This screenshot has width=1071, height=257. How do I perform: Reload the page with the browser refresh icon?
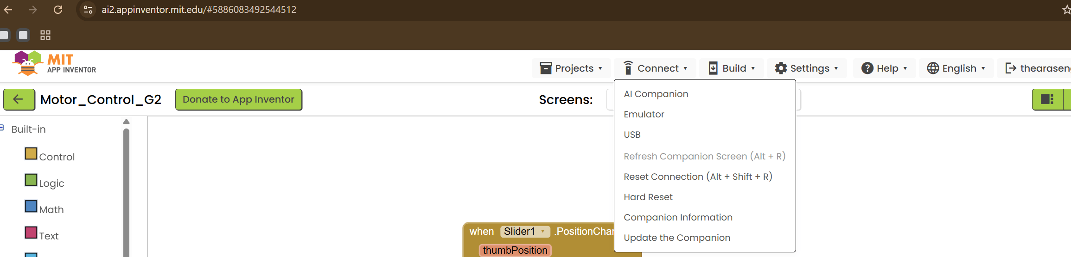coord(58,10)
